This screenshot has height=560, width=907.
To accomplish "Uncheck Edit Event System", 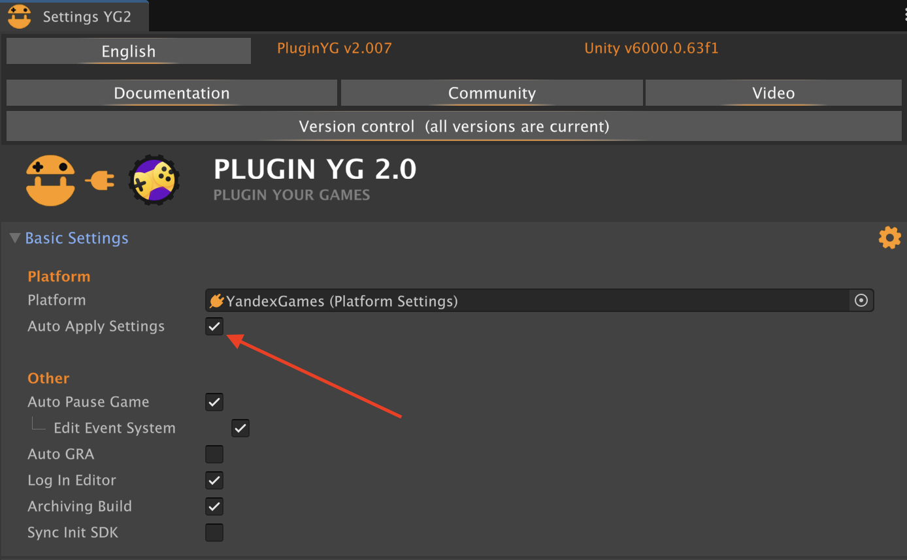I will 240,428.
